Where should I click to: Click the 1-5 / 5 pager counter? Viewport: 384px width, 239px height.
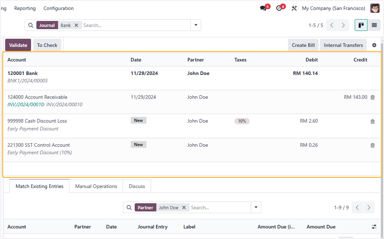(x=316, y=25)
